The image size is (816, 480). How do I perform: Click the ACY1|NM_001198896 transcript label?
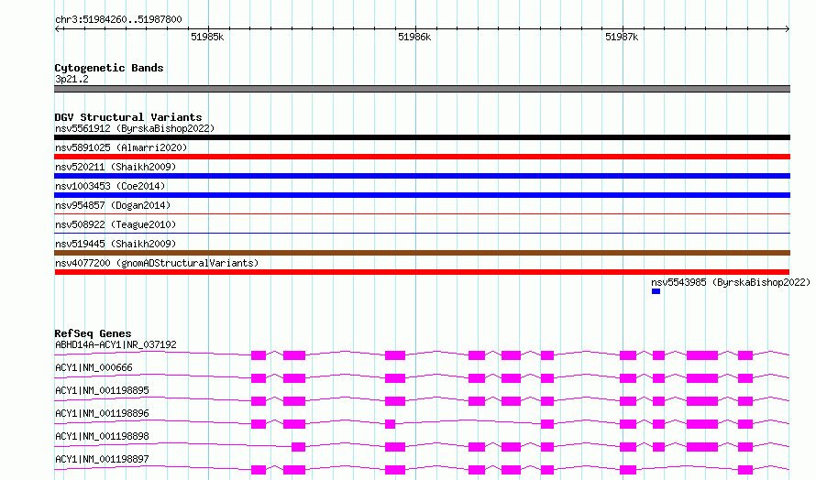click(102, 413)
